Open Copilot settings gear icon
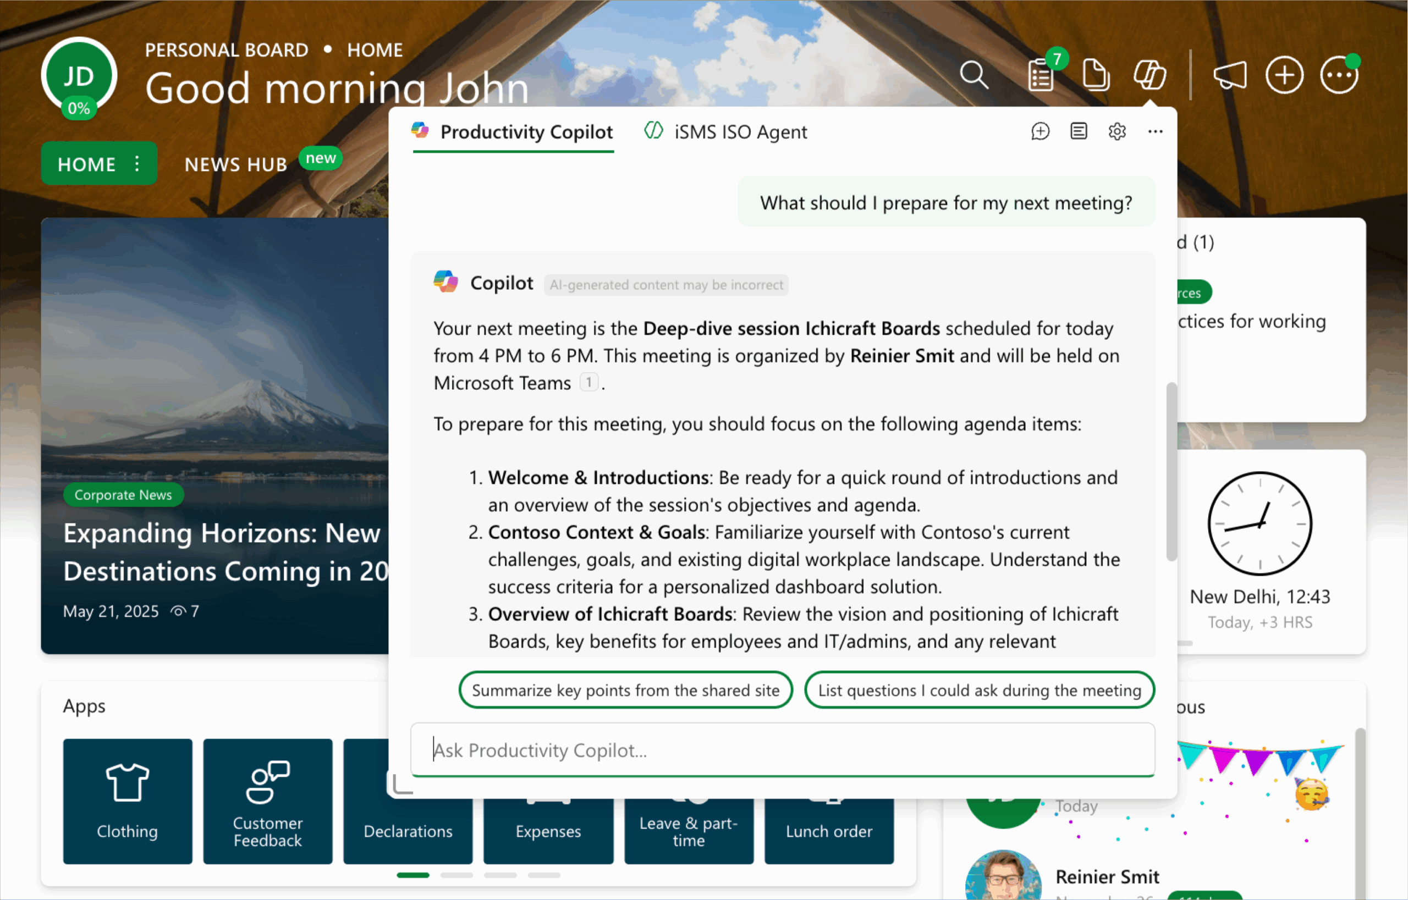 pos(1117,131)
